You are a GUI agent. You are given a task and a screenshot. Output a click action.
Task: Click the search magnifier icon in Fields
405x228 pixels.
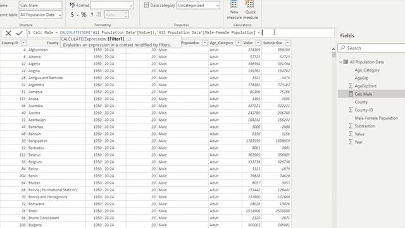343,48
